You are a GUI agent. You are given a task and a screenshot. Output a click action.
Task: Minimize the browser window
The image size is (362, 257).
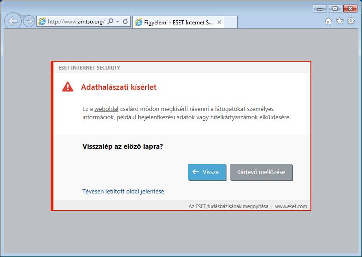click(x=320, y=9)
